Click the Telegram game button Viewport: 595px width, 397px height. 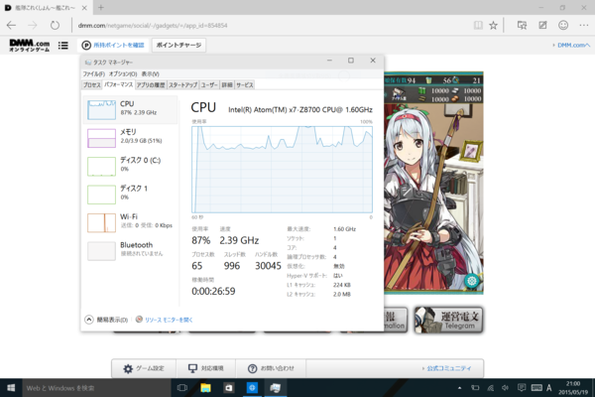pyautogui.click(x=448, y=321)
